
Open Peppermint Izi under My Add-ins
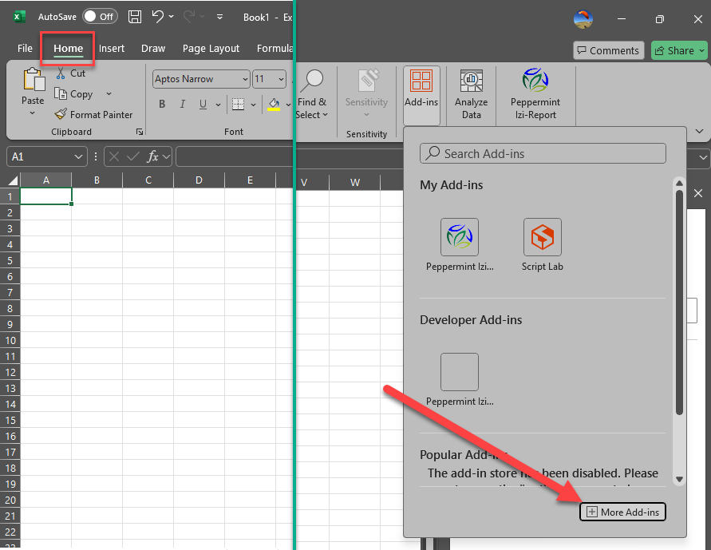tap(460, 245)
